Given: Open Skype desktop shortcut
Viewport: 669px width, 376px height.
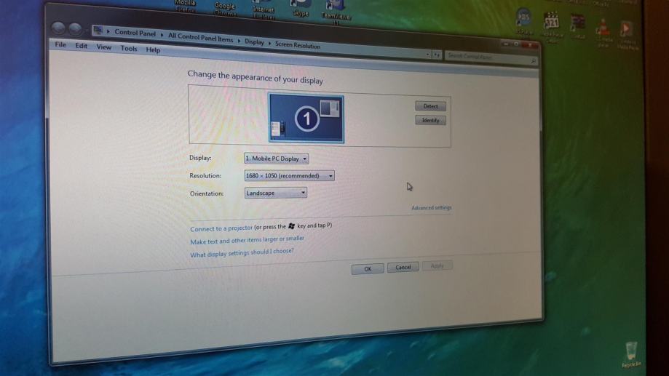Looking at the screenshot, I should pyautogui.click(x=301, y=9).
